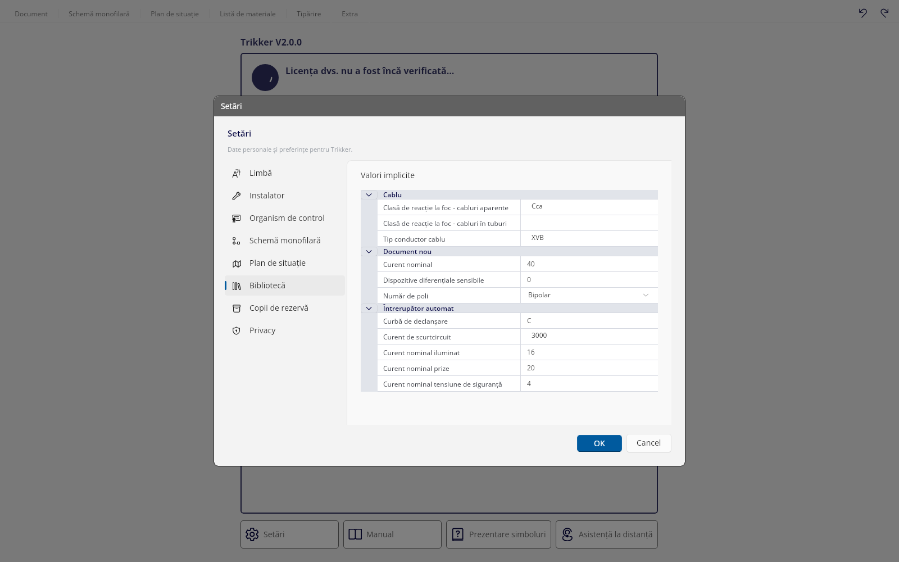Viewport: 899px width, 562px height.
Task: Edit the Curbă de declanșare value
Action: pos(589,320)
